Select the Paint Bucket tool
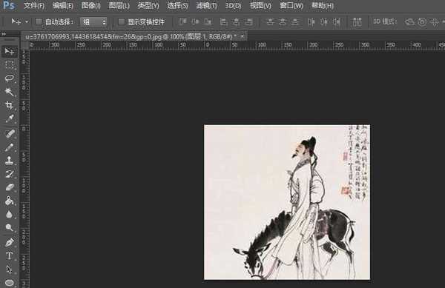Viewport: 445px width, 288px height. click(x=10, y=201)
